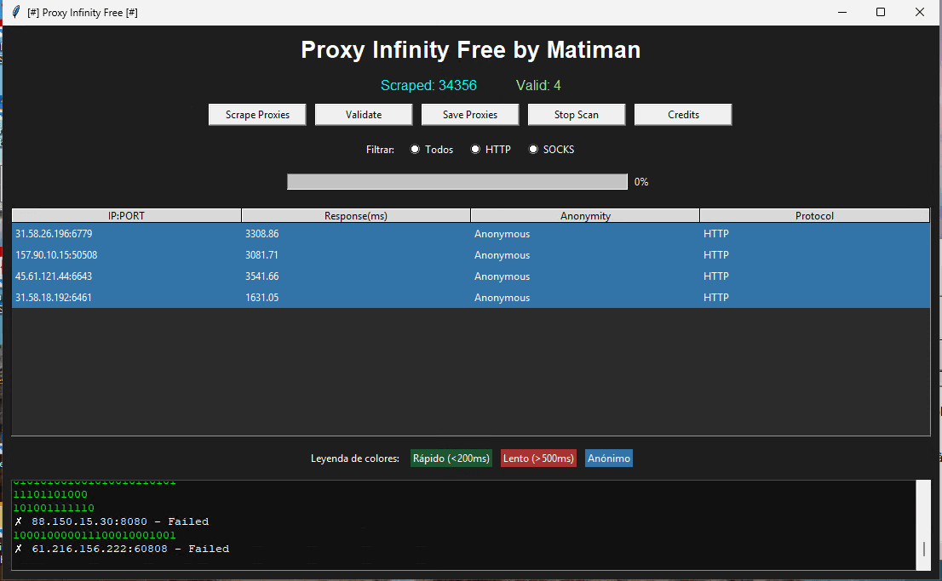Minimize the Proxy Infinity Free window

coord(842,12)
